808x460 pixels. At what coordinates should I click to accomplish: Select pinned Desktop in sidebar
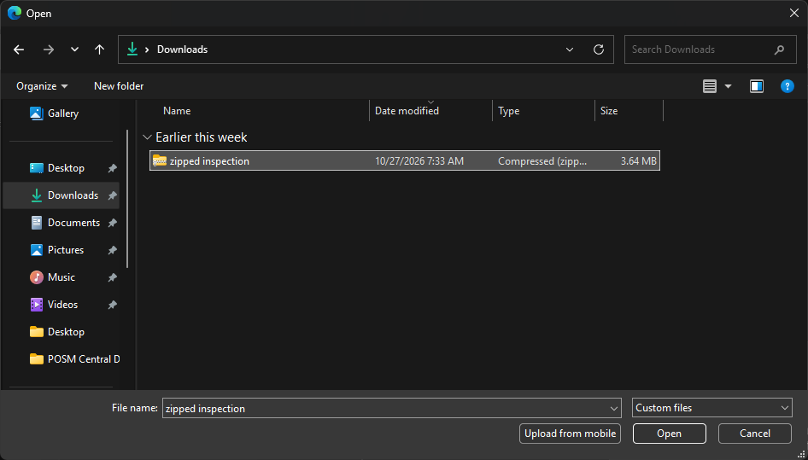click(66, 168)
